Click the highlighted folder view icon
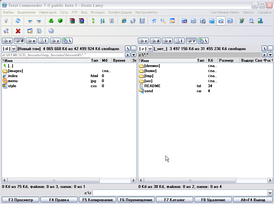The image size is (274, 204). point(221,21)
